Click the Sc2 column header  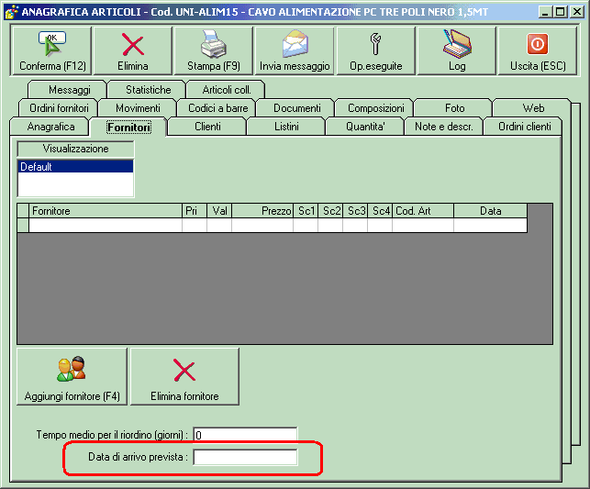click(330, 211)
